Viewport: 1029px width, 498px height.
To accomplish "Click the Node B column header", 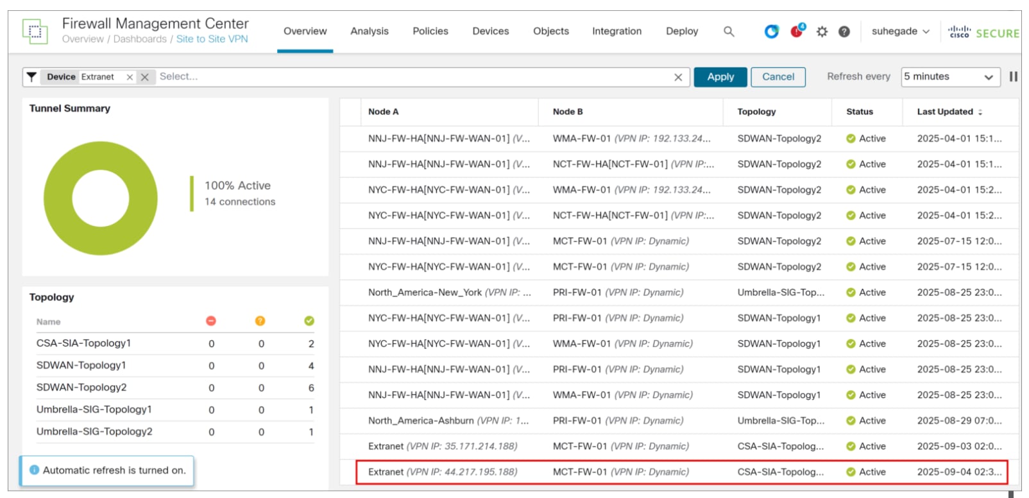I will [x=568, y=112].
